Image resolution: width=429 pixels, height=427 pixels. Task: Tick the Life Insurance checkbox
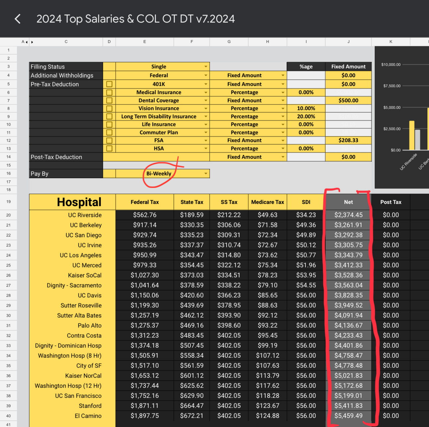click(109, 124)
